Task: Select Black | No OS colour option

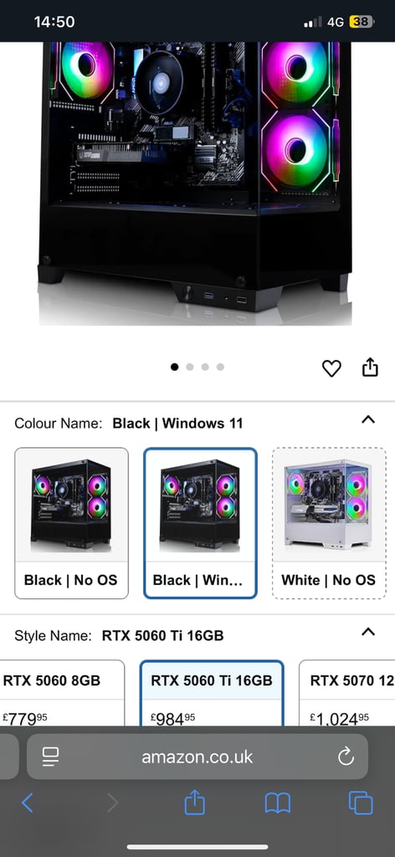Action: 71,523
